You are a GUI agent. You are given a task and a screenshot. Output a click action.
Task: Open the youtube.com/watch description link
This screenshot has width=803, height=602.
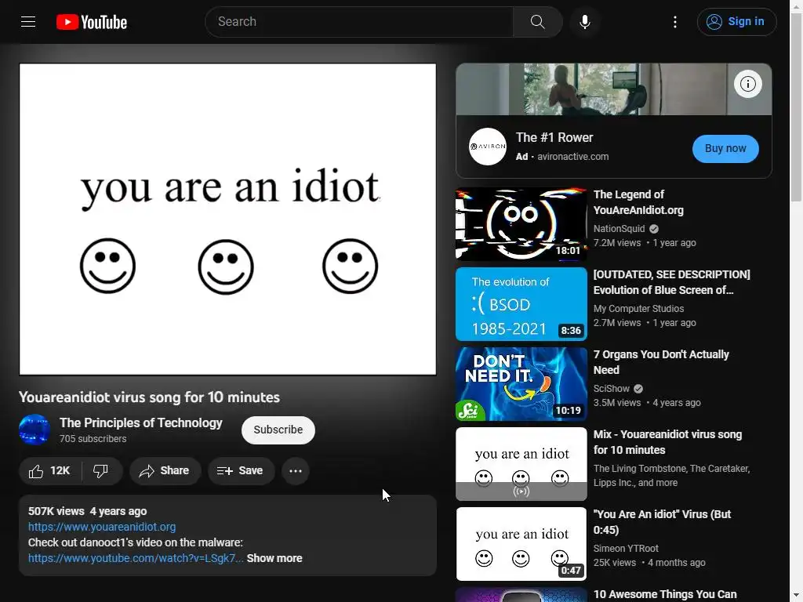[136, 558]
